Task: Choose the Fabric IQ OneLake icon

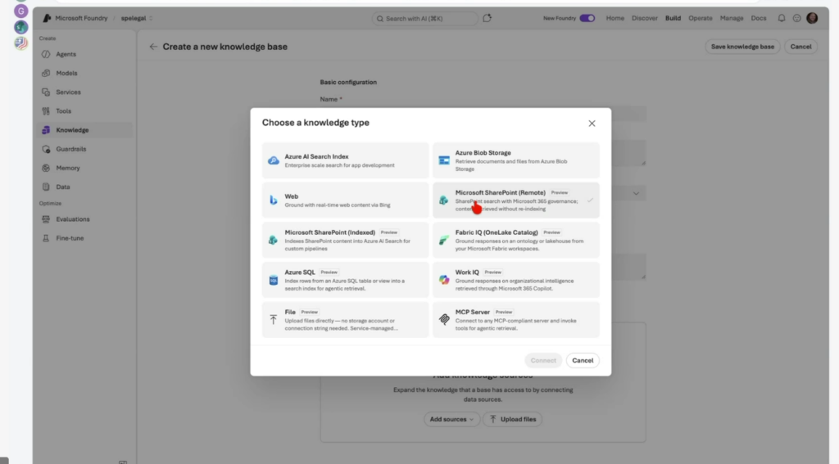Action: pos(443,240)
